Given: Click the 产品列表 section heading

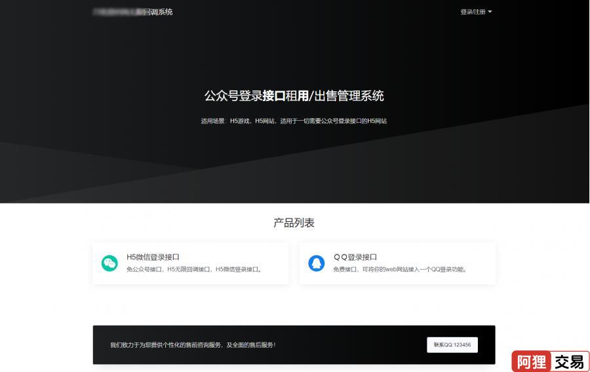Looking at the screenshot, I should (294, 223).
